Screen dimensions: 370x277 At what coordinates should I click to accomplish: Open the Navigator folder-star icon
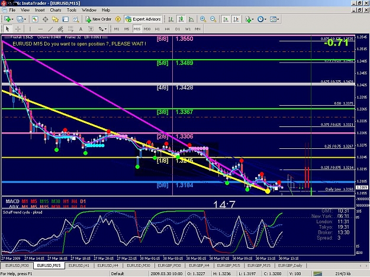55,19
